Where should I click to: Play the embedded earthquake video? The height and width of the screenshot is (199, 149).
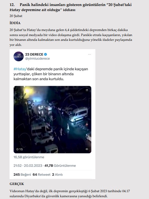tap(52, 119)
